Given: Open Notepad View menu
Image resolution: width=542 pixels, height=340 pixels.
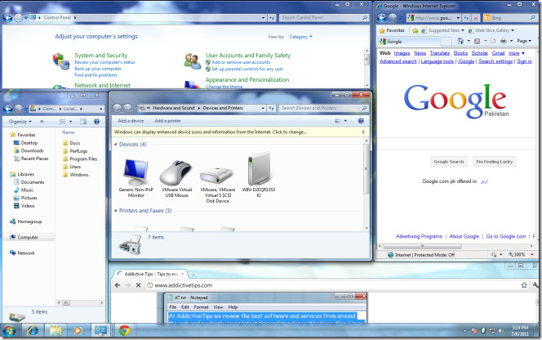Looking at the screenshot, I should click(218, 307).
